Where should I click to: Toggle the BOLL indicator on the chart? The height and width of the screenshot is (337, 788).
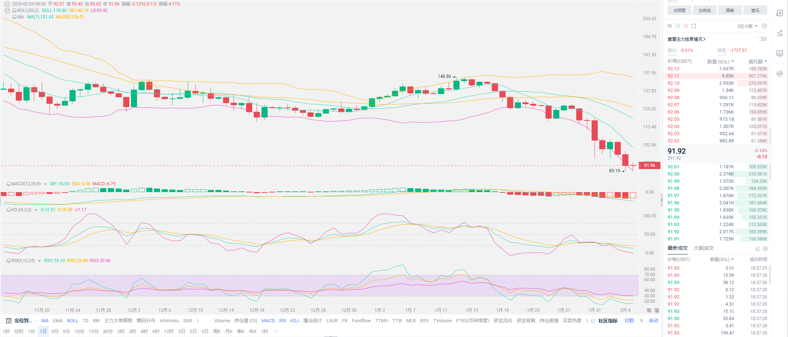point(72,320)
